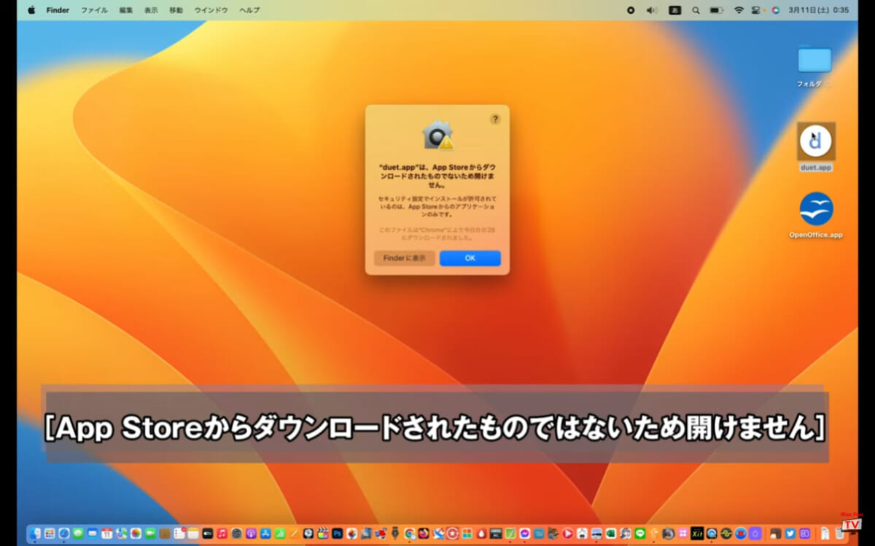Open Podcasts from the Dock
The image size is (875, 546).
[251, 534]
